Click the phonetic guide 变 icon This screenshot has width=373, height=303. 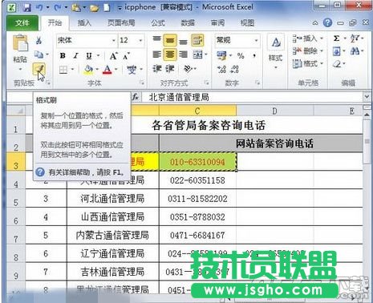[x=132, y=70]
